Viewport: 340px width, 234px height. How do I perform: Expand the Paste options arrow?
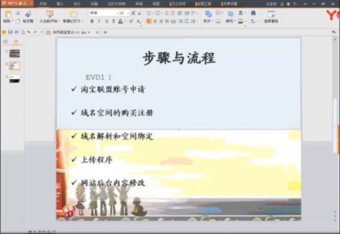(x=12, y=21)
